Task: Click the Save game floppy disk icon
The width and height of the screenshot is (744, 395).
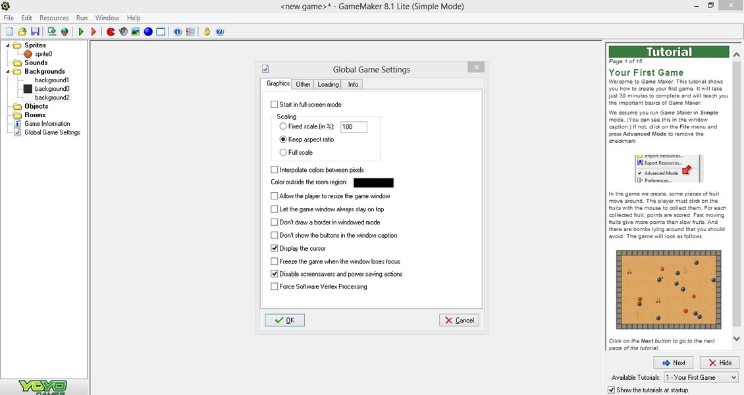Action: [x=35, y=32]
